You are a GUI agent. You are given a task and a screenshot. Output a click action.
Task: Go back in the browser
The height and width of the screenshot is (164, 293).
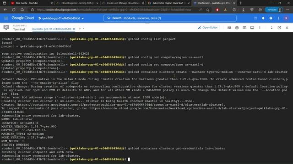click(5, 10)
